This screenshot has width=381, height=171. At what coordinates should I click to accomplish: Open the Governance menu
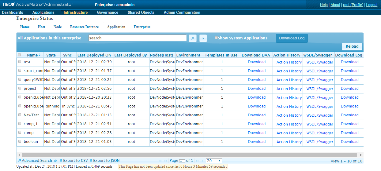(108, 13)
